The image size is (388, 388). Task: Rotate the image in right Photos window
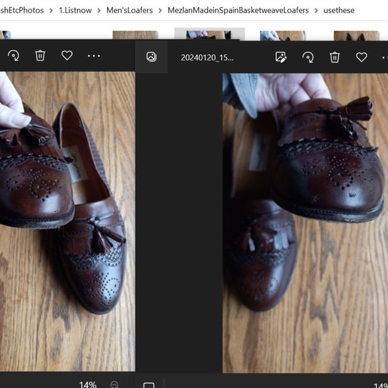click(308, 58)
